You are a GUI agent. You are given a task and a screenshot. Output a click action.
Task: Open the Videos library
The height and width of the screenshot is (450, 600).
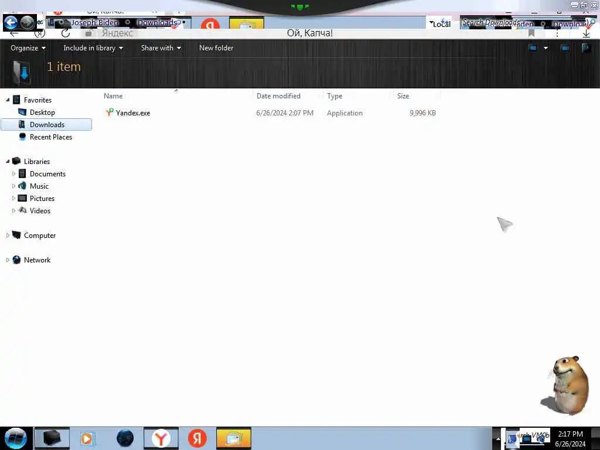point(40,211)
